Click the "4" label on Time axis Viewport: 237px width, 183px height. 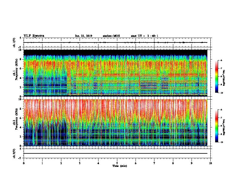pyautogui.click(x=98, y=163)
